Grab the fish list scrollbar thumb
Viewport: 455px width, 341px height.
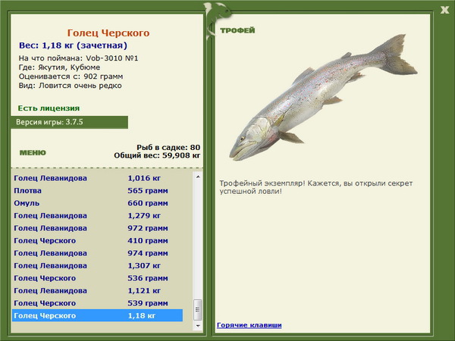coord(198,310)
